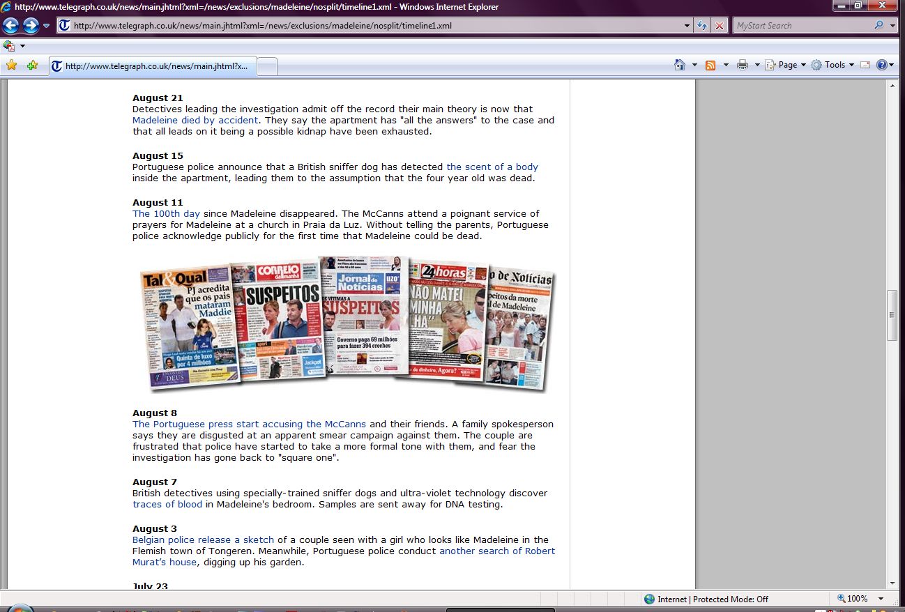This screenshot has height=612, width=905.
Task: Click the Print icon
Action: coord(743,65)
